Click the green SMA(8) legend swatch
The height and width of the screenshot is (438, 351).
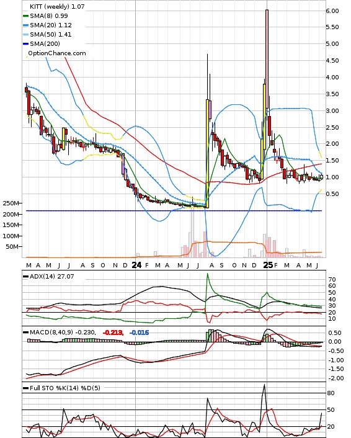(25, 16)
